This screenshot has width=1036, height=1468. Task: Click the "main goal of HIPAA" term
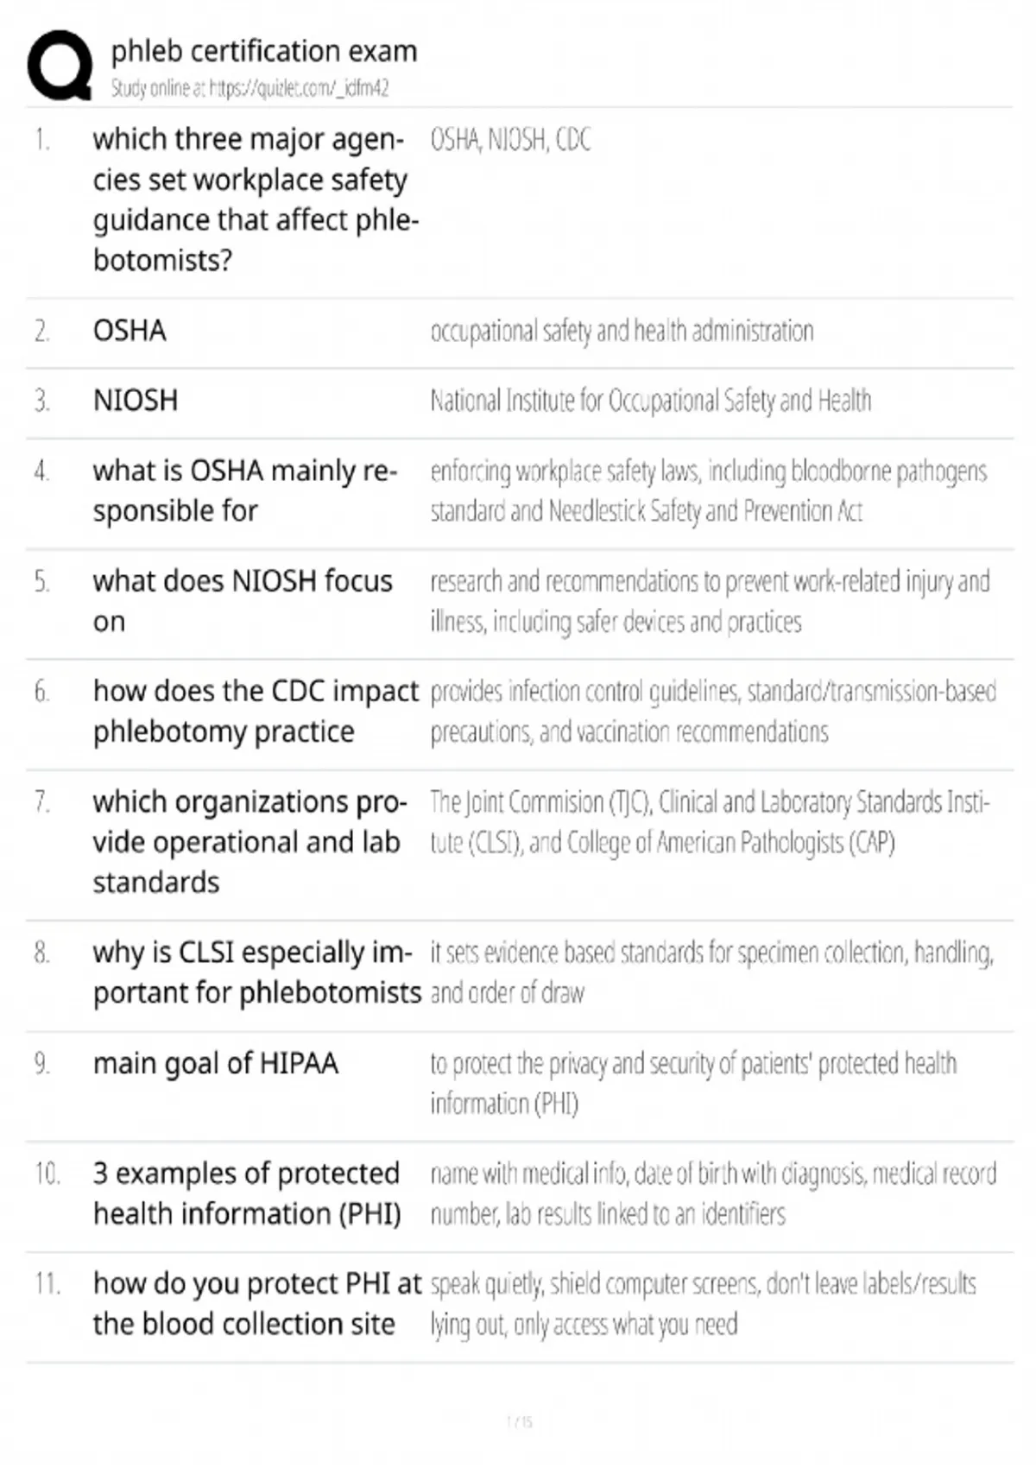tap(216, 1063)
